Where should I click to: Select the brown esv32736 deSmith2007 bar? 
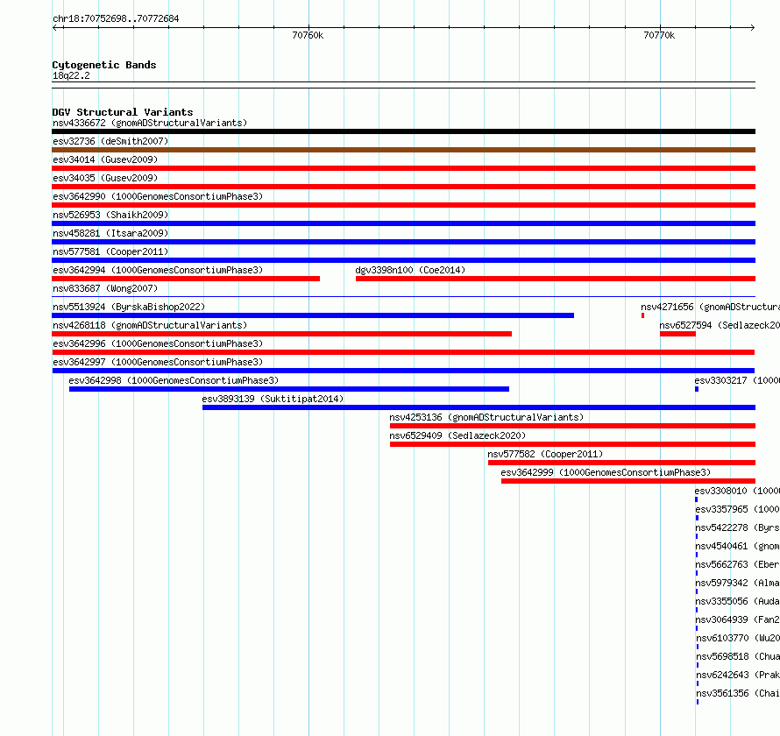point(403,150)
